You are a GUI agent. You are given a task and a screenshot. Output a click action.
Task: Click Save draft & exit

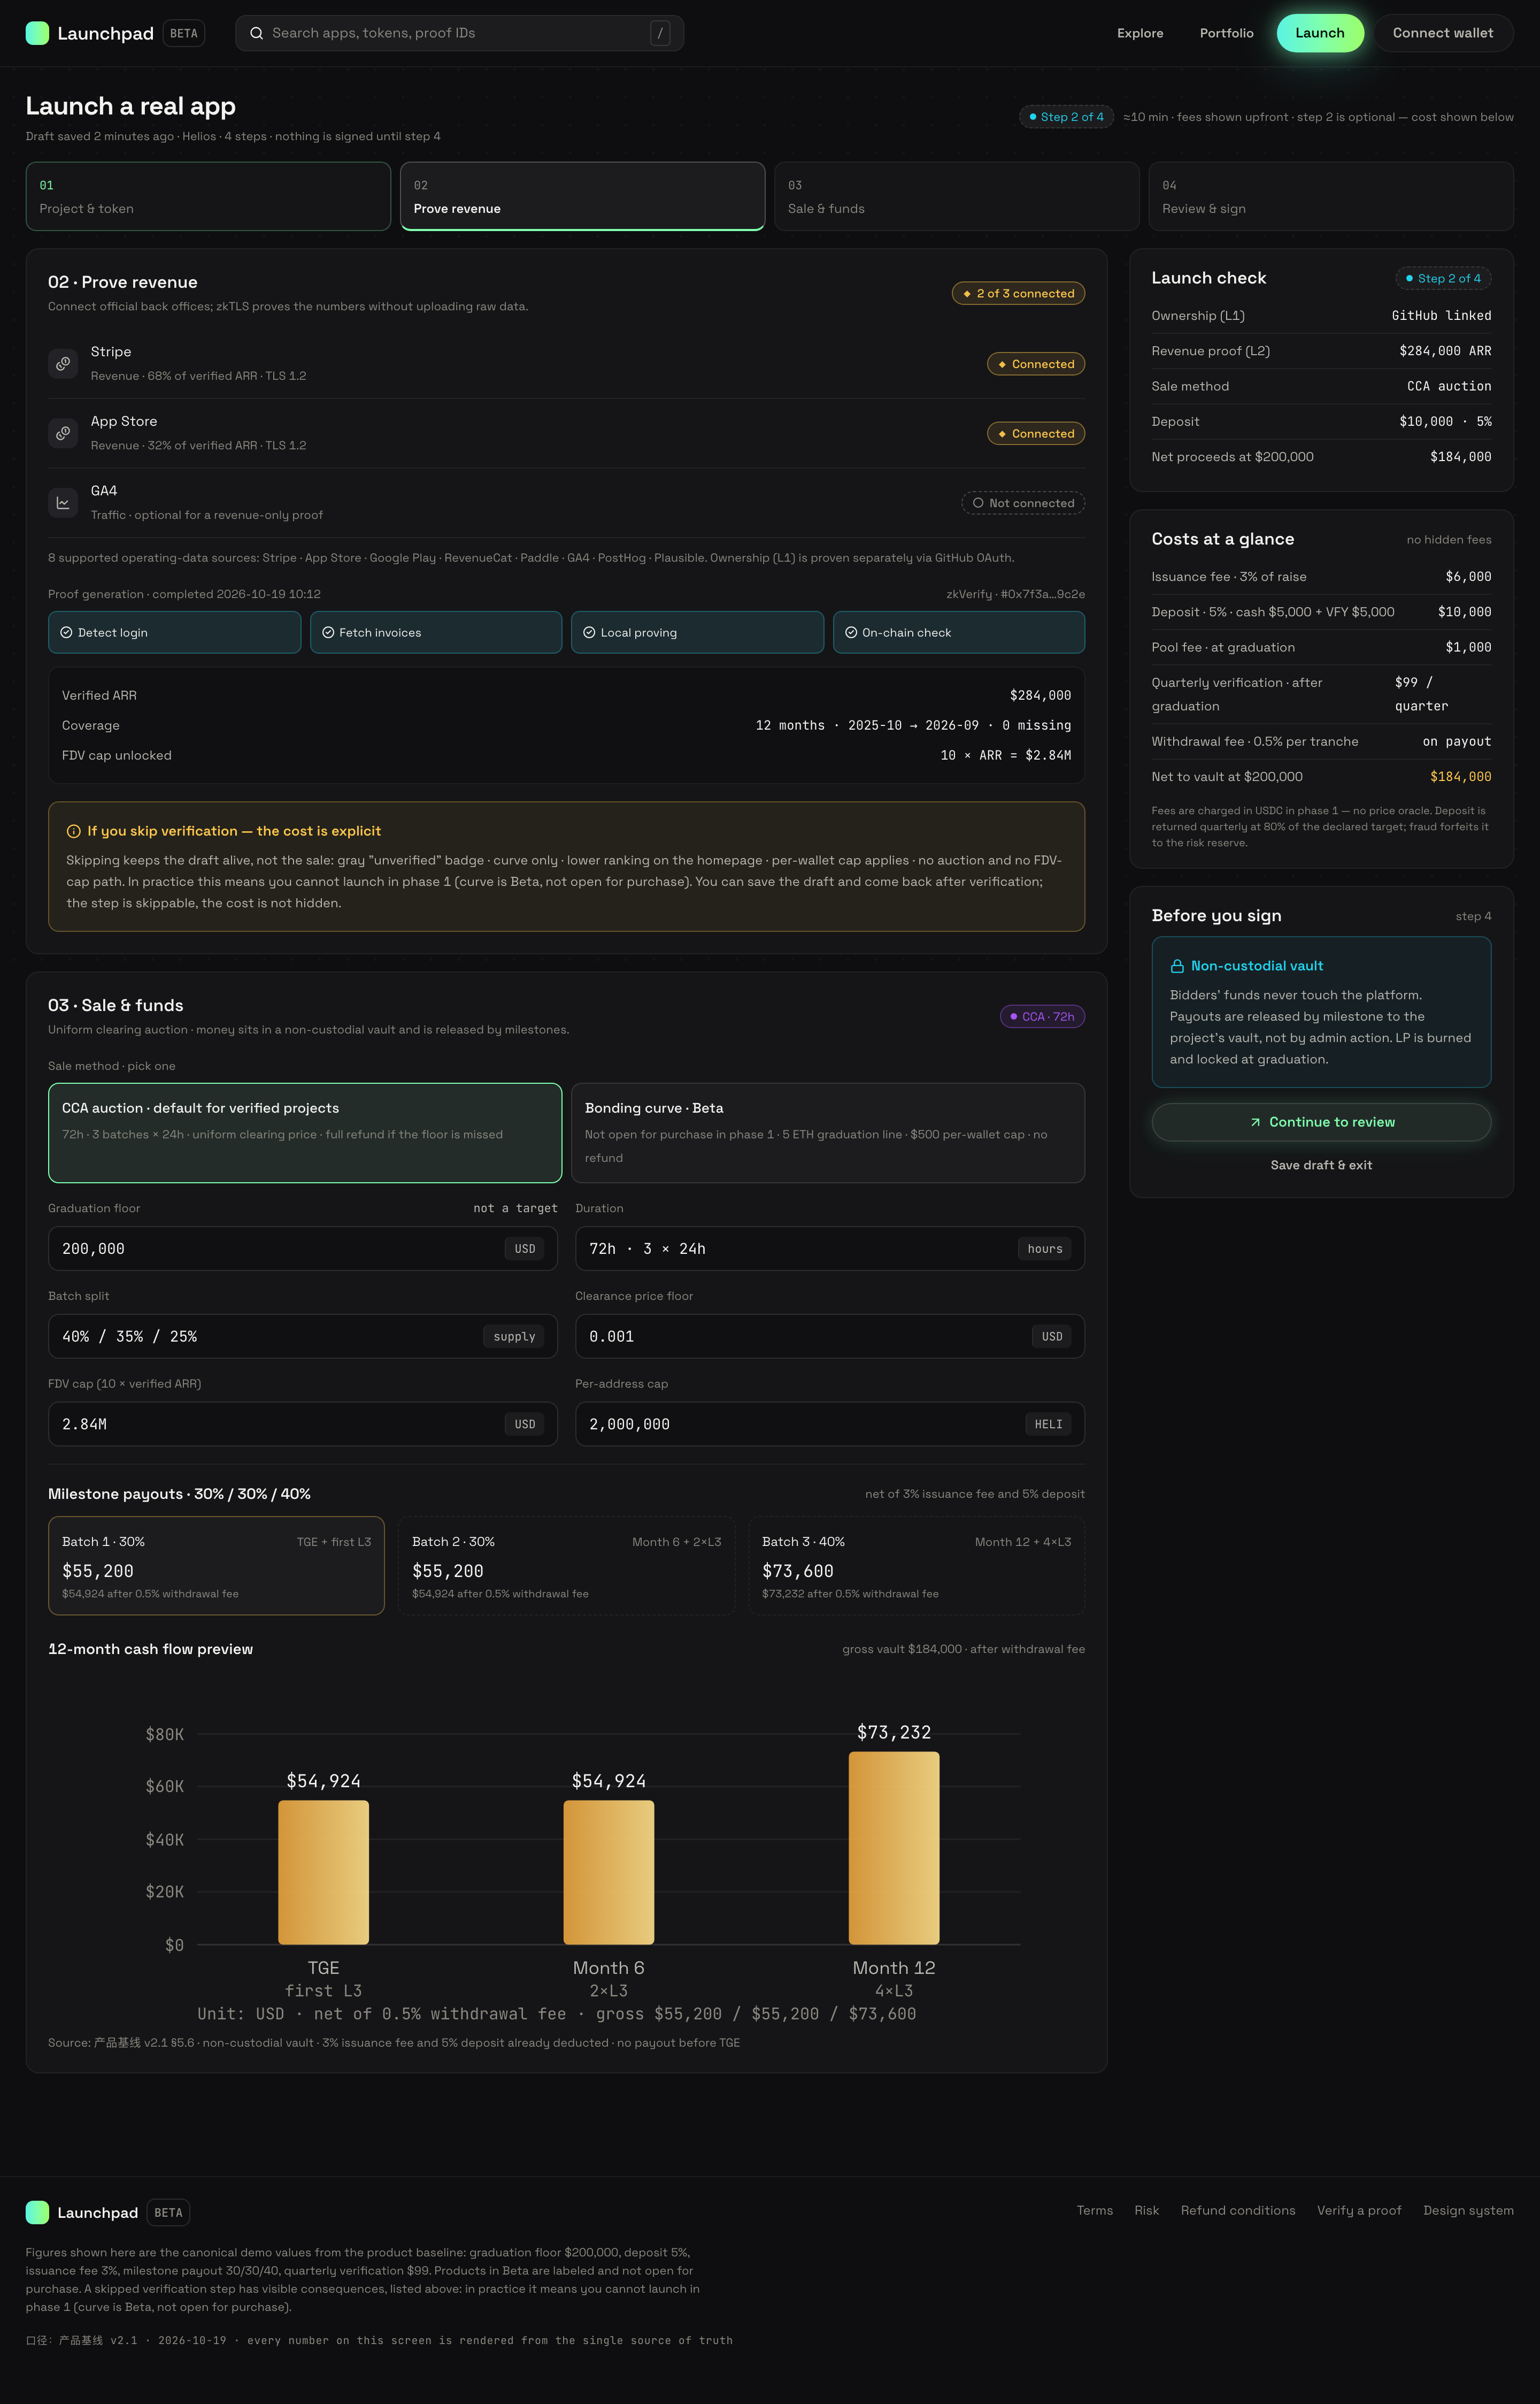coord(1321,1166)
